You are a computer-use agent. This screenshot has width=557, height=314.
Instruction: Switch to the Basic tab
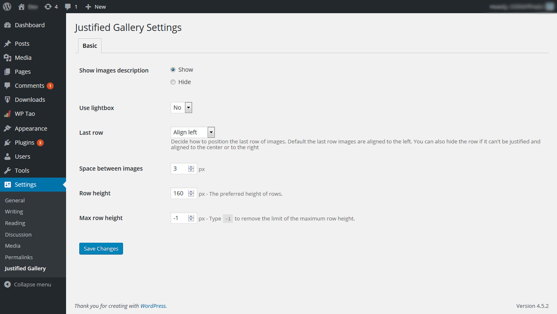90,46
